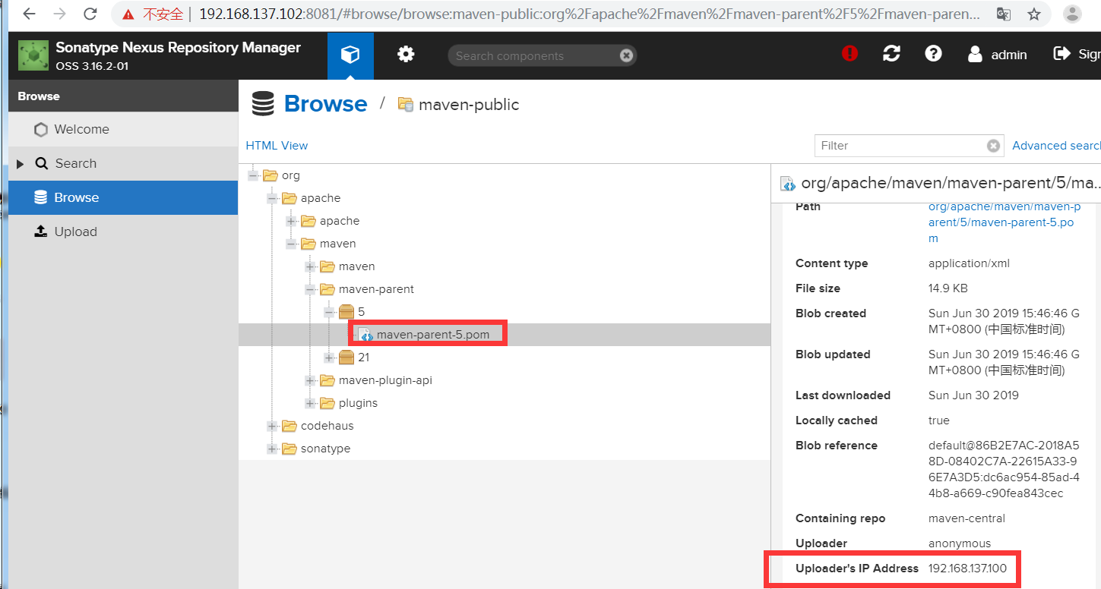Open the asset path link
The image size is (1101, 589).
pos(1004,222)
